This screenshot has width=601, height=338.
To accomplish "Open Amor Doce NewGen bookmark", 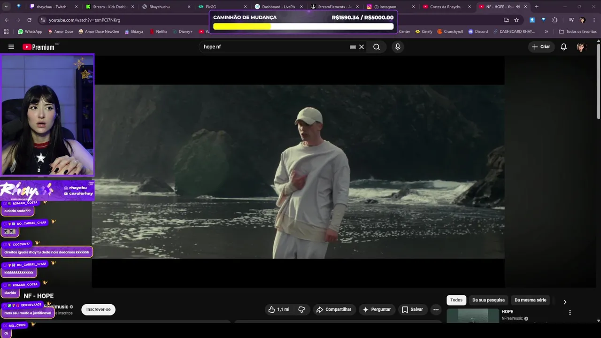I will coord(99,31).
